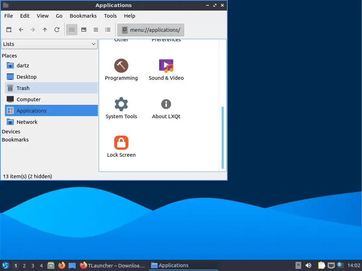The image size is (362, 271).
Task: Click the file view vertical scrollbar
Action: [x=223, y=138]
